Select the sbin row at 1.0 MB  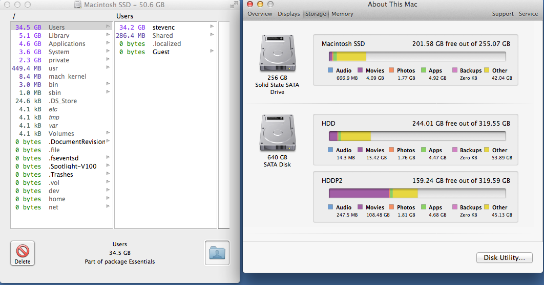point(61,92)
